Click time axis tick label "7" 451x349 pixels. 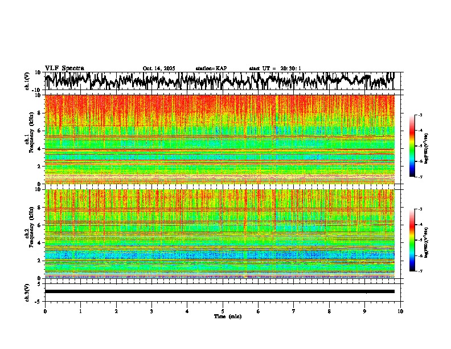pyautogui.click(x=294, y=311)
